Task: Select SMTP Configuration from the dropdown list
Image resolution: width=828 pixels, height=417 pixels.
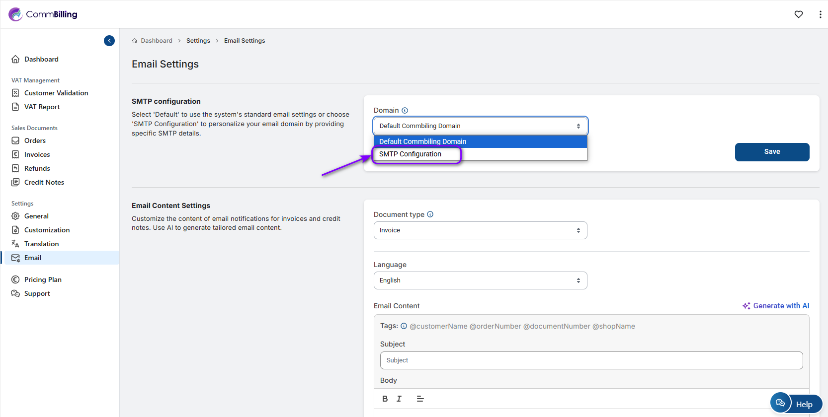Action: tap(410, 154)
